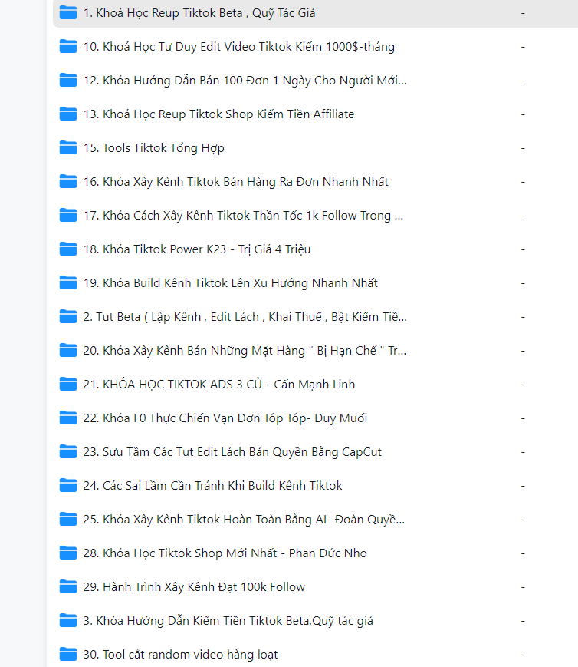Select '19. Khóa Build Kênh Tiktok Lên Xu Hướng' name
578x667 pixels.
[230, 283]
